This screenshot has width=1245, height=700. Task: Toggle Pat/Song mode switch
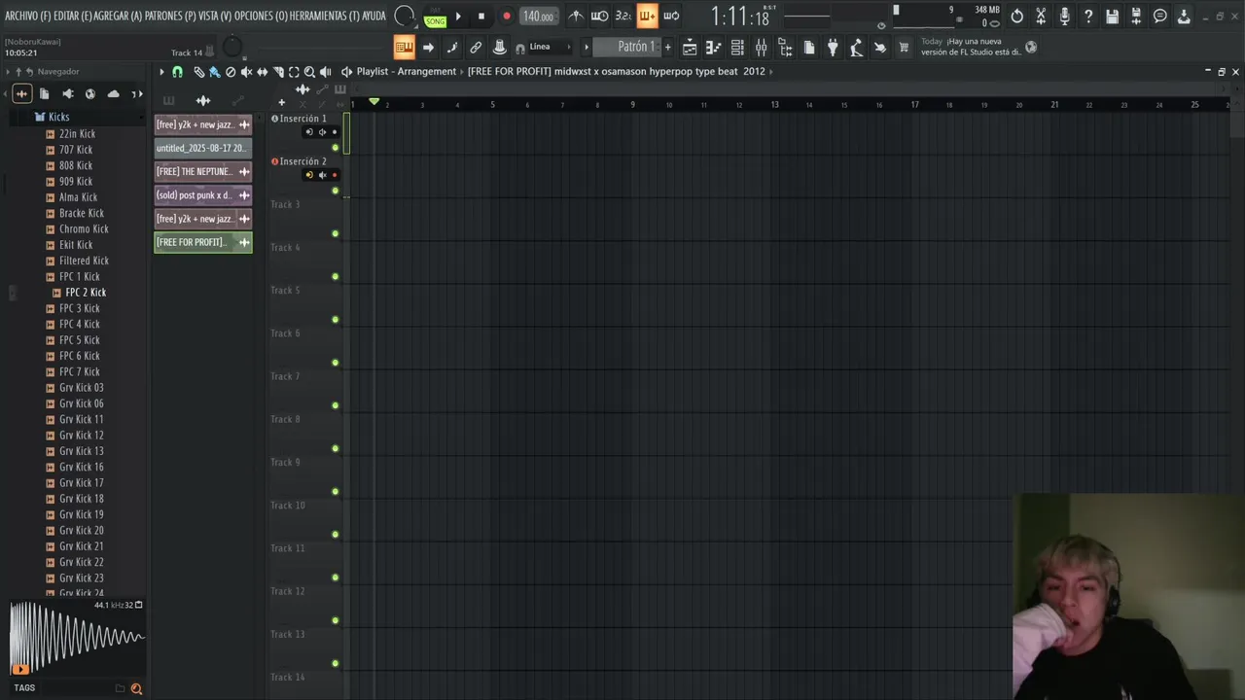tap(435, 17)
